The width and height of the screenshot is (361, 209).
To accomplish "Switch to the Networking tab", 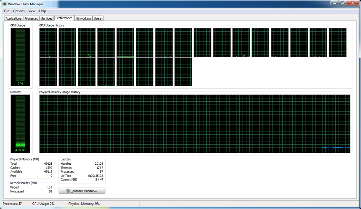I will pos(83,18).
